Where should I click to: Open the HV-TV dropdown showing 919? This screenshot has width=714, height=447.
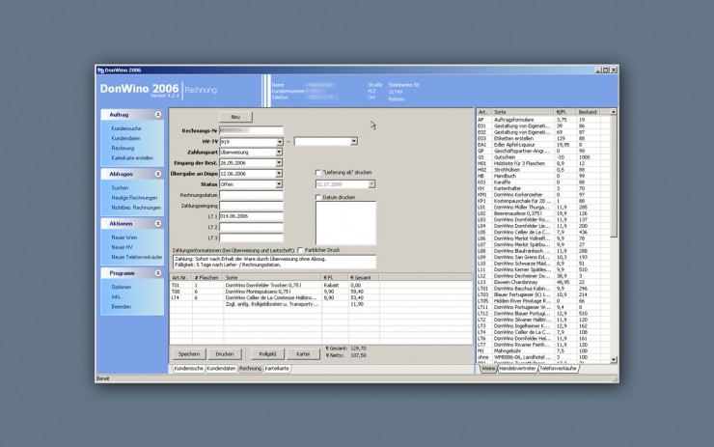pyautogui.click(x=280, y=142)
